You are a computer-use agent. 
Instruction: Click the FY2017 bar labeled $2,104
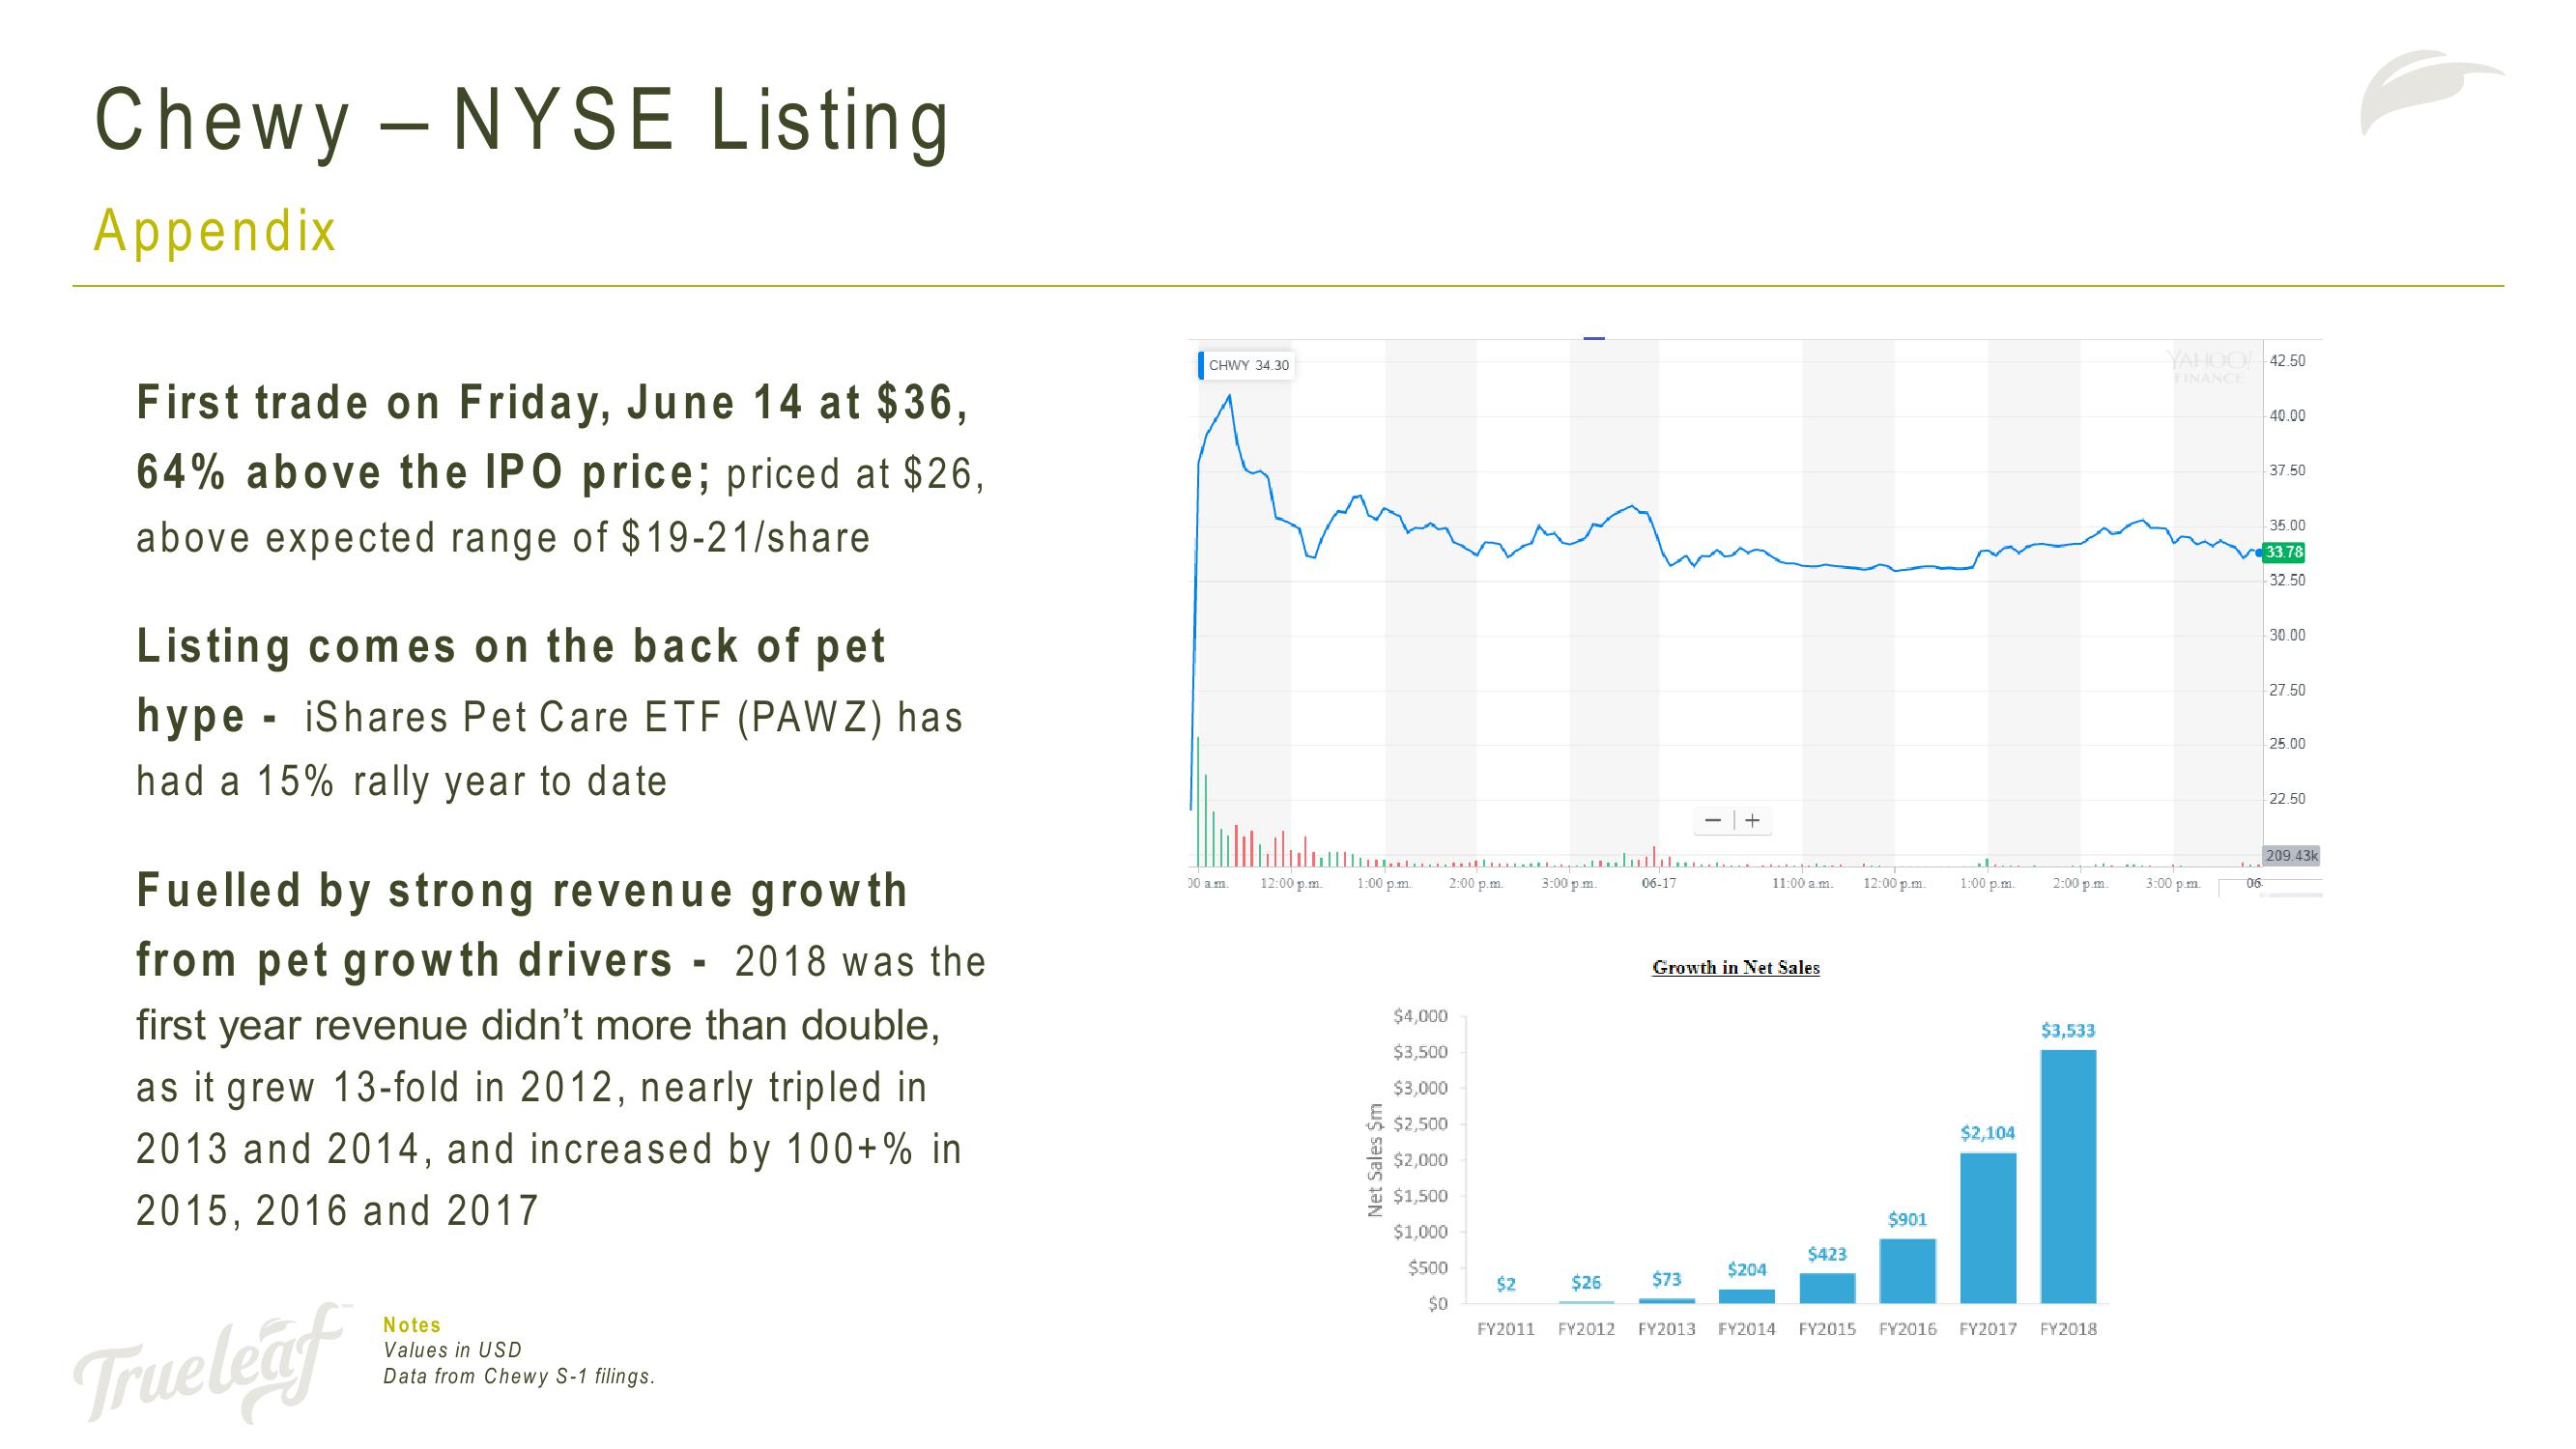tap(1988, 1228)
